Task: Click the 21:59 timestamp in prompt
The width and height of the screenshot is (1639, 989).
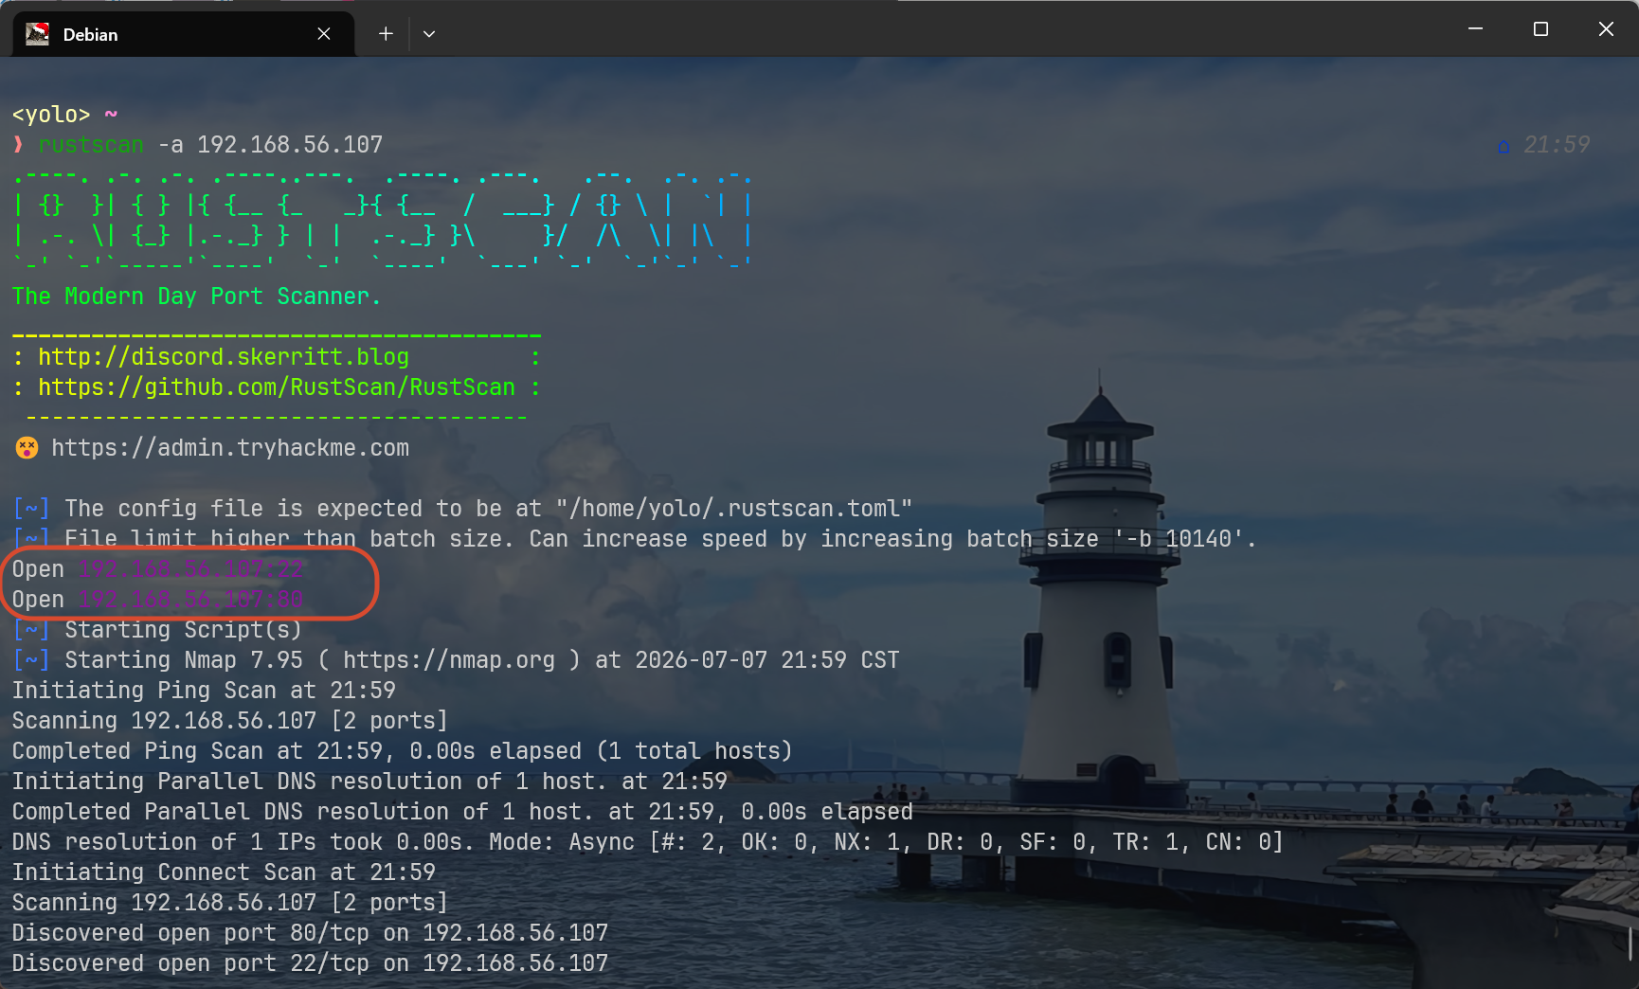Action: coord(1557,145)
